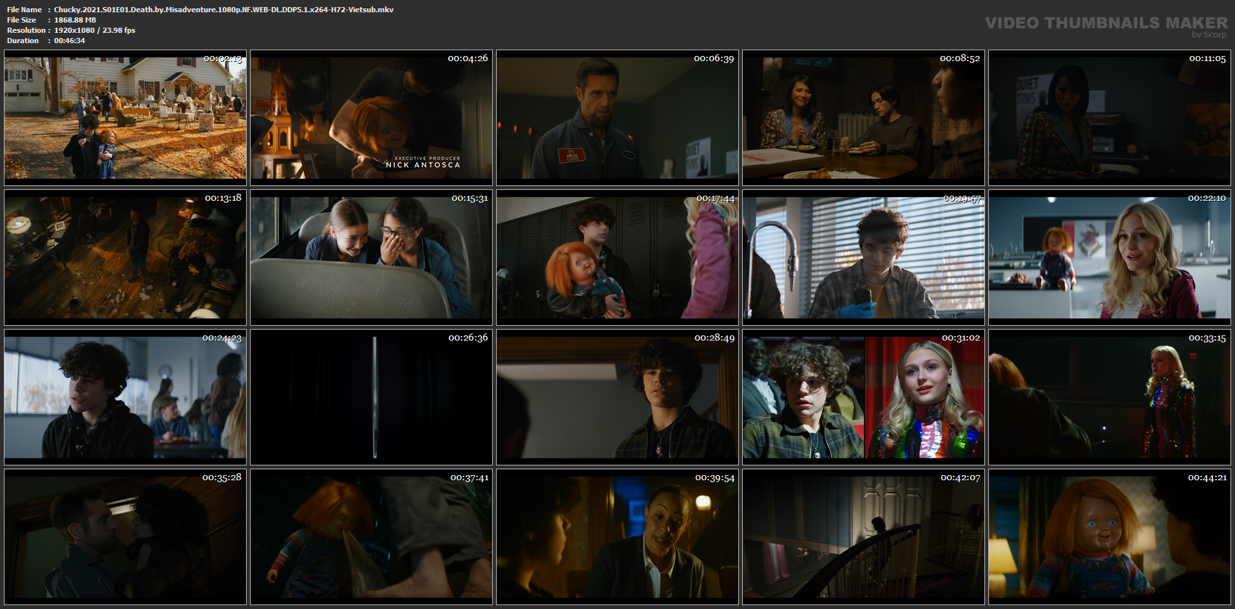Open the split-screen thumbnail at 00:31:02
Viewport: 1235px width, 609px height.
[x=863, y=397]
